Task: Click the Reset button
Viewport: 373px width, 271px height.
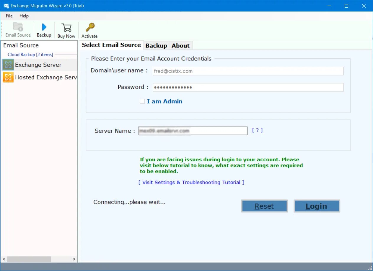Action: (264, 206)
